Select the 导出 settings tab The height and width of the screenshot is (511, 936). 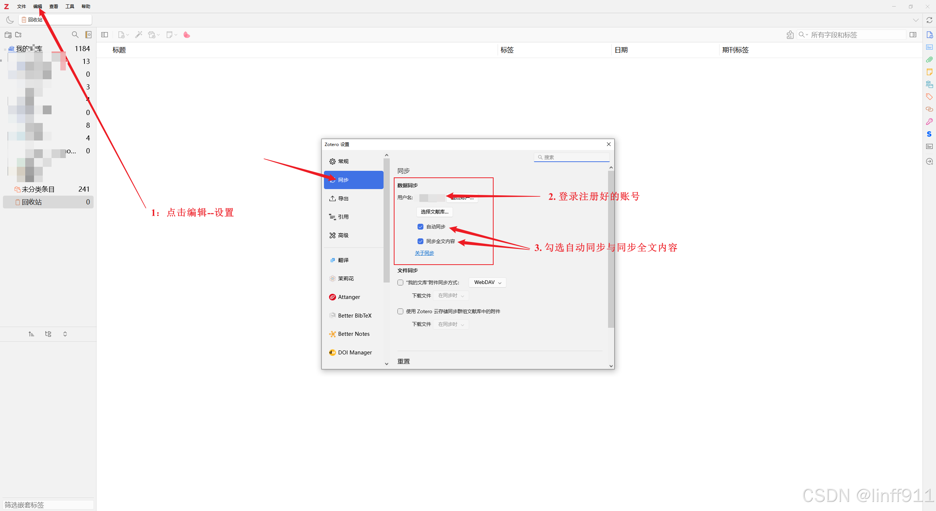pos(343,199)
